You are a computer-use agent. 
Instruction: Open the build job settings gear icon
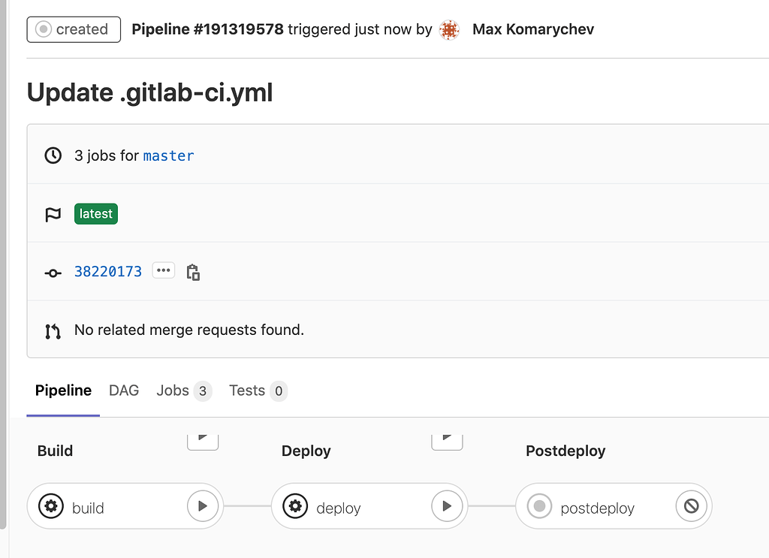pyautogui.click(x=50, y=506)
